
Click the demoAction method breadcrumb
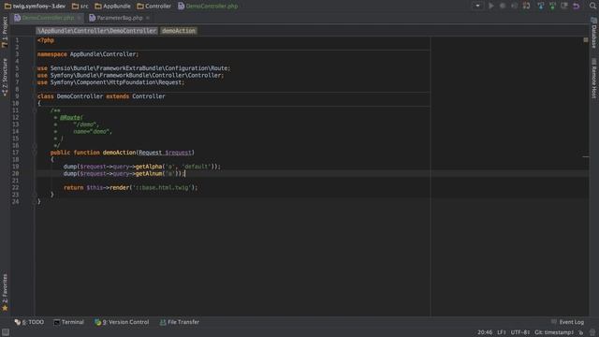click(179, 31)
